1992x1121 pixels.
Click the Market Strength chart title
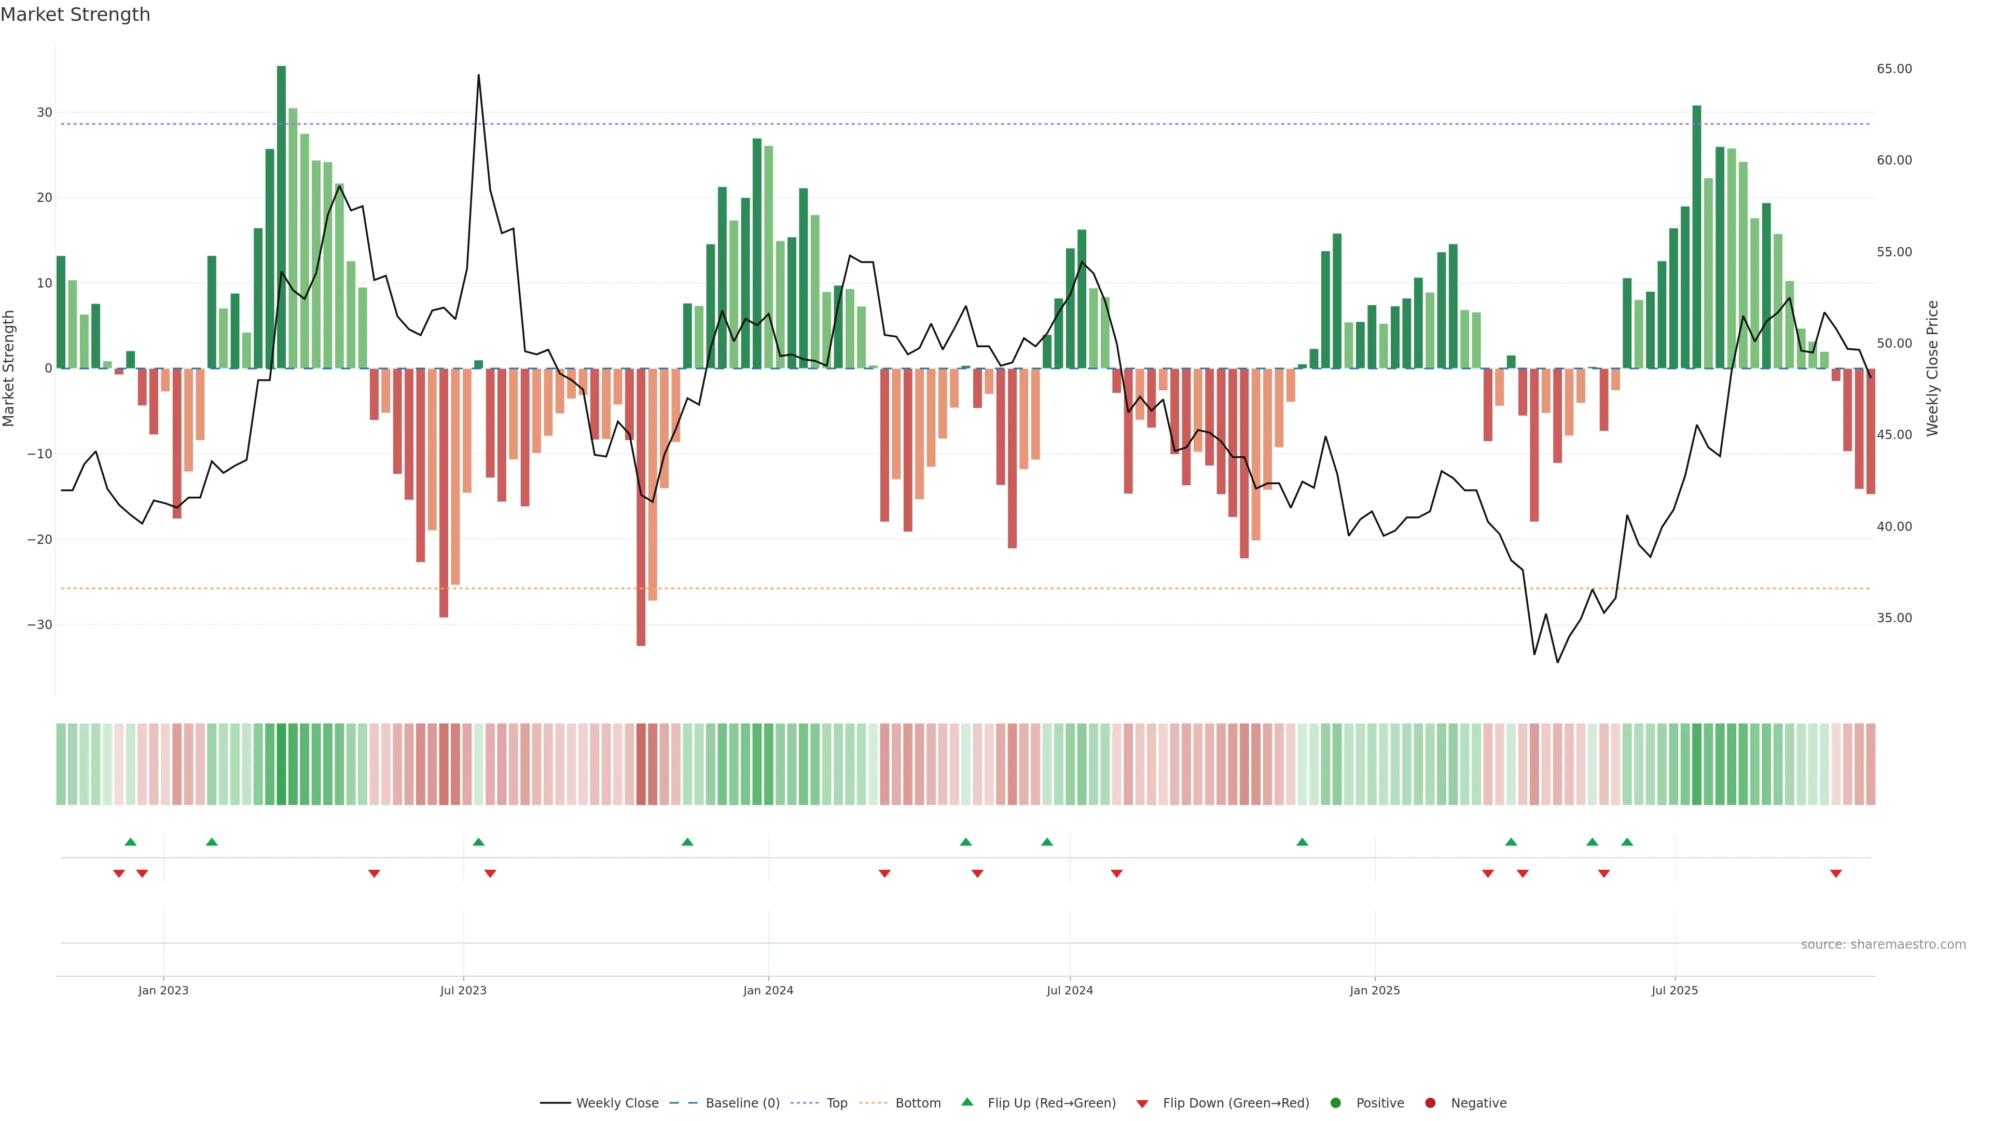point(75,15)
